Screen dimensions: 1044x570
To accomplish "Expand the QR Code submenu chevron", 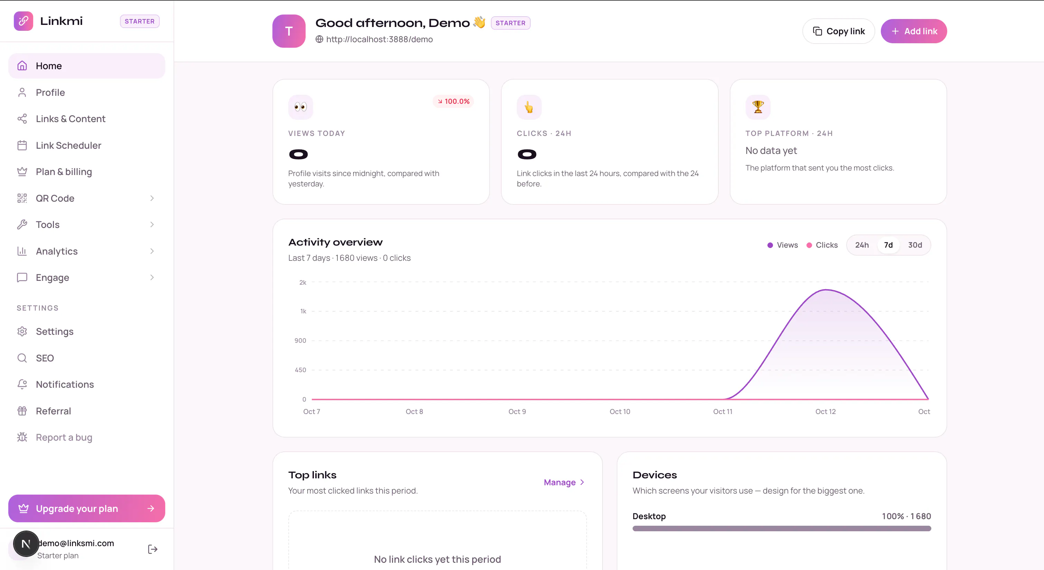I will pos(152,198).
